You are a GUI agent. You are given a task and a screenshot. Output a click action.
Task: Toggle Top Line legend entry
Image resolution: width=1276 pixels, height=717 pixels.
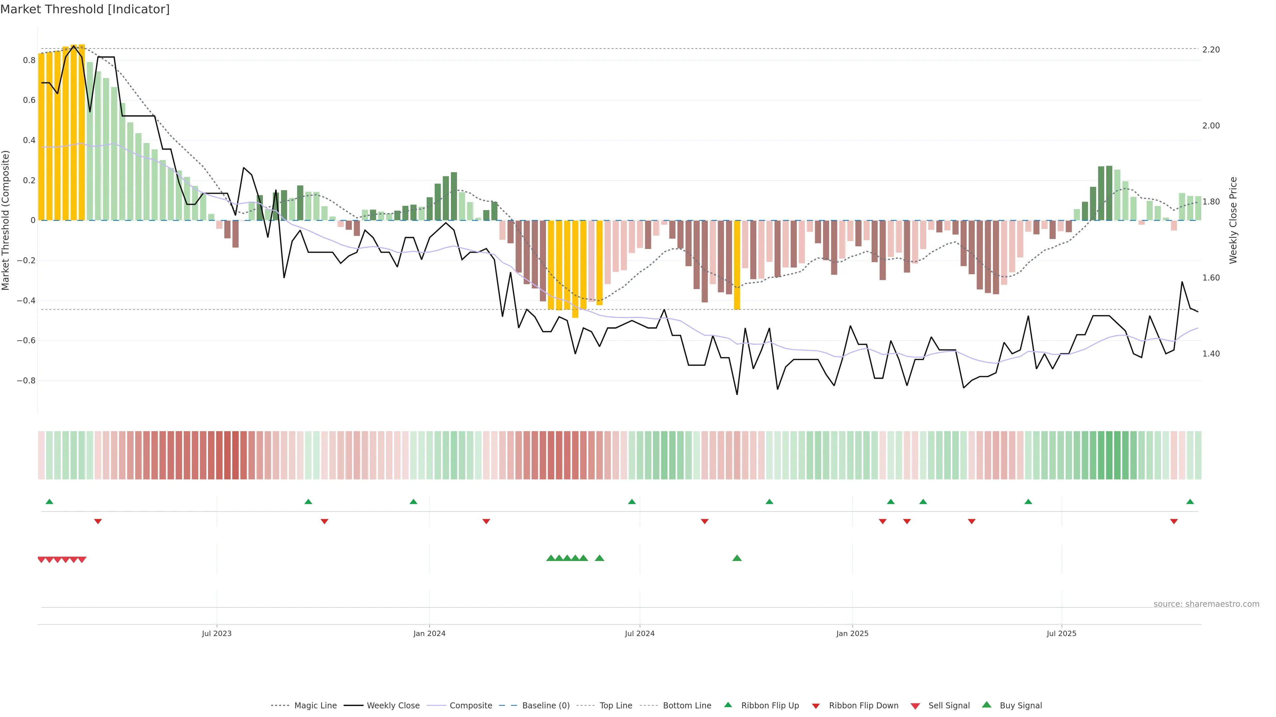(616, 706)
